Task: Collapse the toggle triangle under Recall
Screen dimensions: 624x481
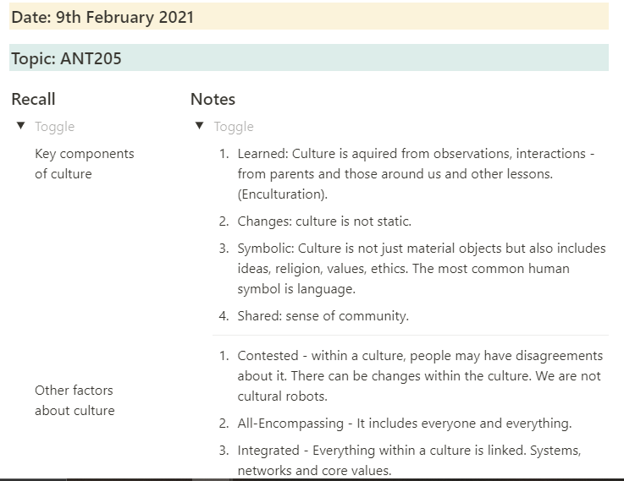Action: point(20,126)
